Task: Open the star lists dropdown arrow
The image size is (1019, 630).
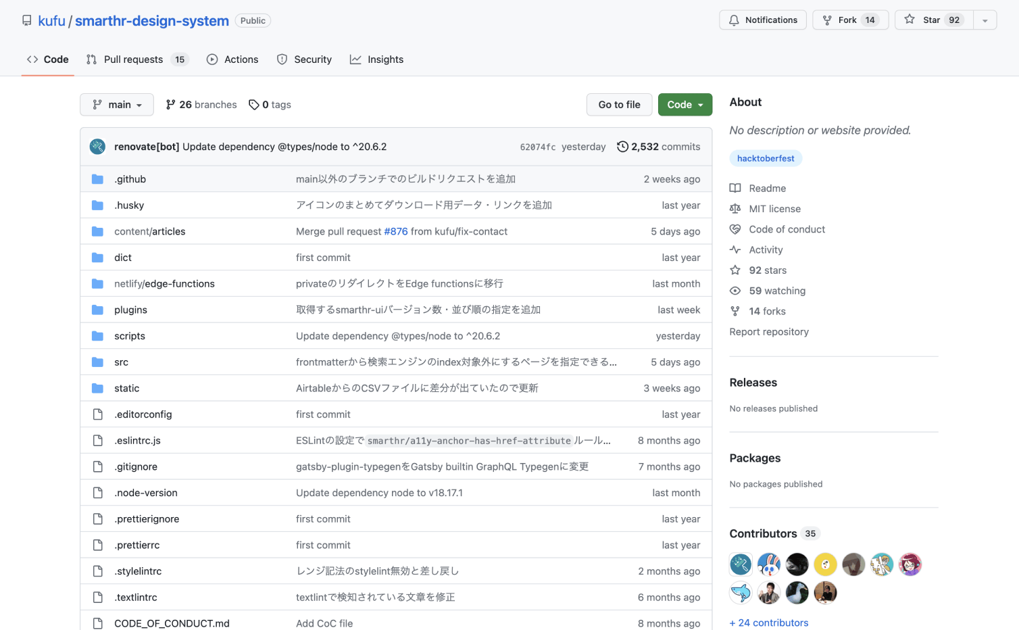Action: [985, 20]
